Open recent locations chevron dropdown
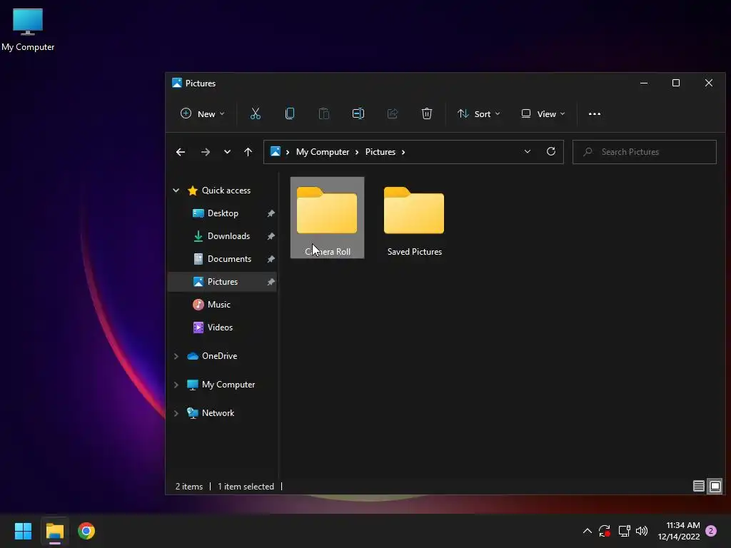Screen dimensions: 731x548 (x=227, y=152)
